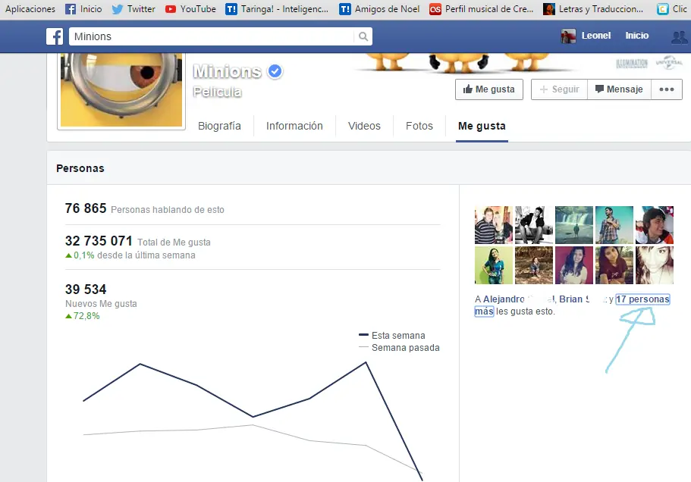This screenshot has width=691, height=482.
Task: Switch to the Videos tab
Action: pyautogui.click(x=364, y=126)
